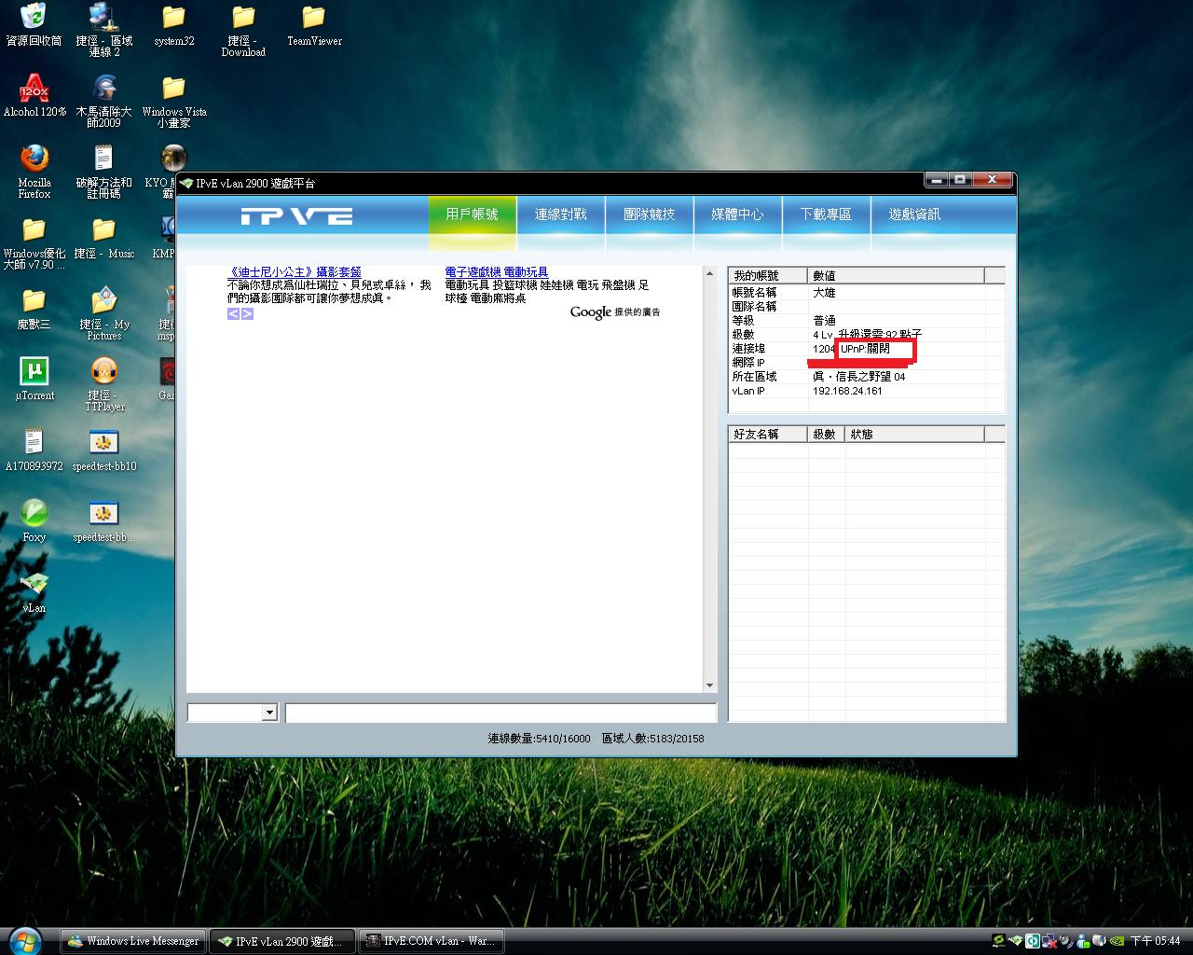Viewport: 1193px width, 955px height.
Task: Click the IPvE vLan 2900 遊戲 taskbar button
Action: [x=282, y=941]
